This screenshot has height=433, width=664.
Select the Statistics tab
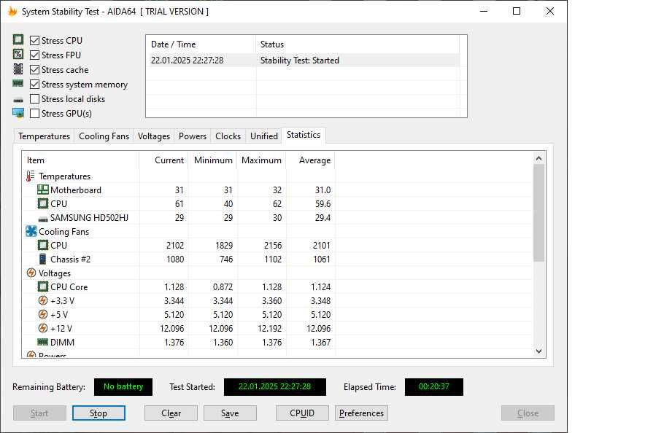pos(304,135)
